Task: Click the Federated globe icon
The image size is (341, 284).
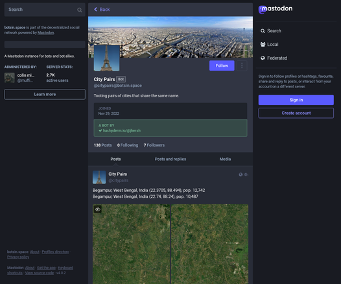Action: point(263,58)
